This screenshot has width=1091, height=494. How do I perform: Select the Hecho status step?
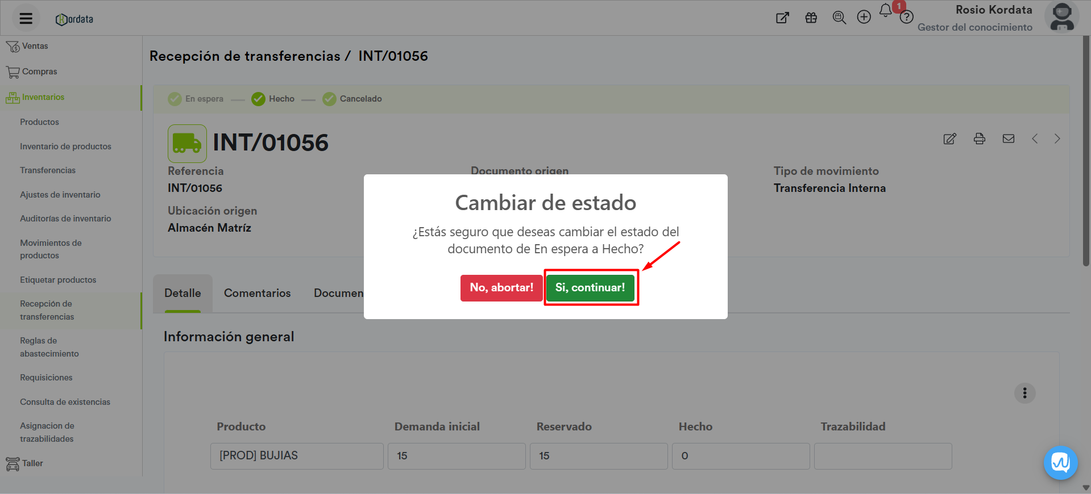pos(273,99)
